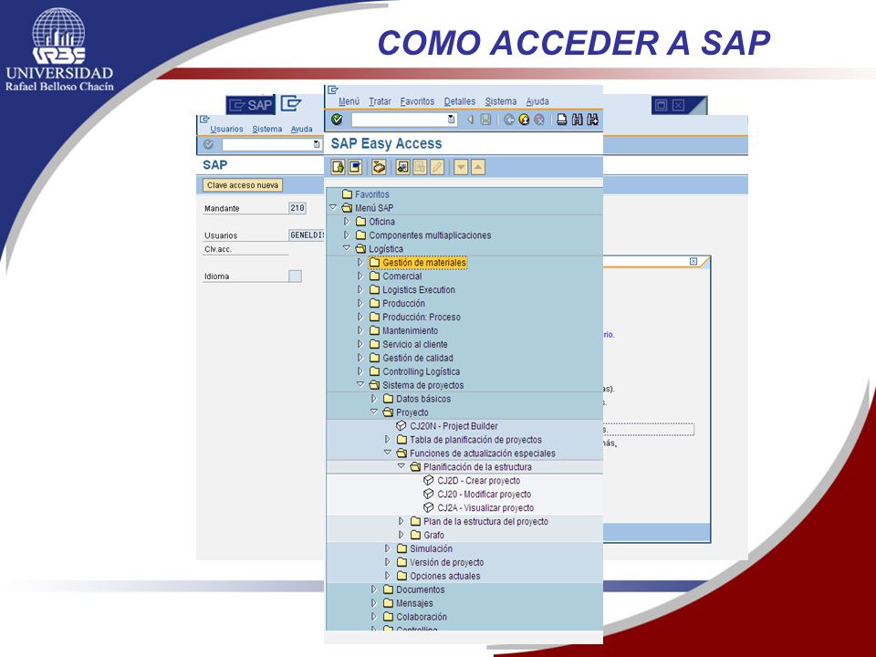Click the Find binoculars icon

(x=577, y=119)
